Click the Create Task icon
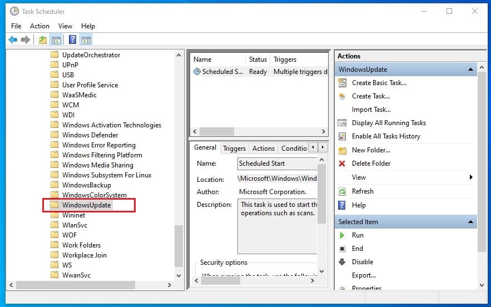 pyautogui.click(x=343, y=96)
